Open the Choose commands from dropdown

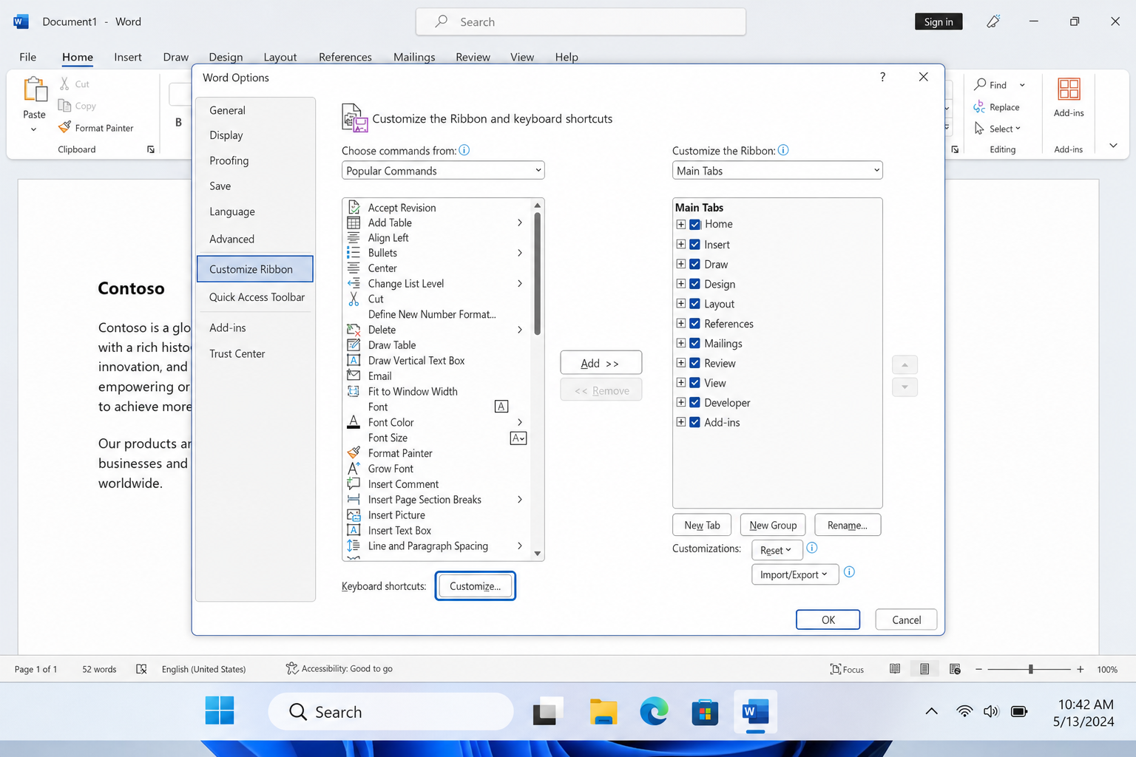point(443,170)
